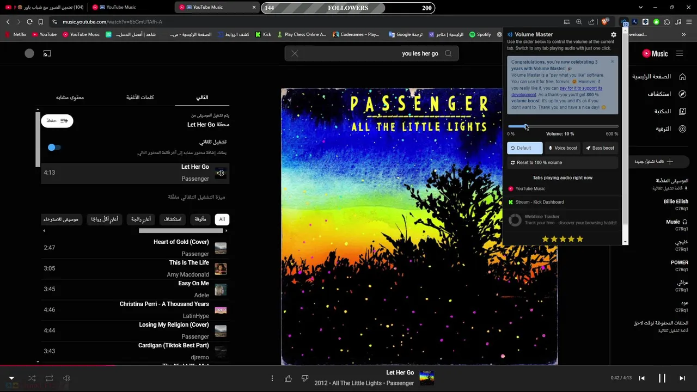Toggle repeat in the player bar
The image size is (697, 392).
pos(50,378)
